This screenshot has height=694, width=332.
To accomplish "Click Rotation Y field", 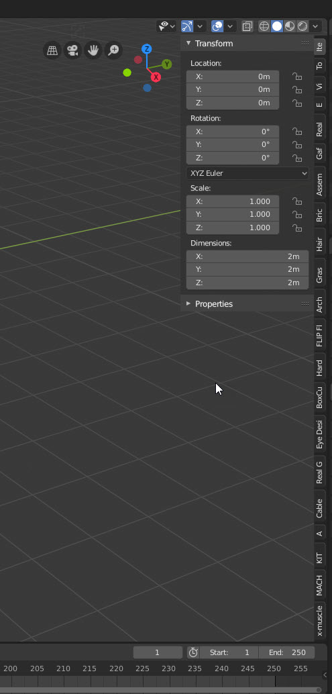I will coord(233,144).
